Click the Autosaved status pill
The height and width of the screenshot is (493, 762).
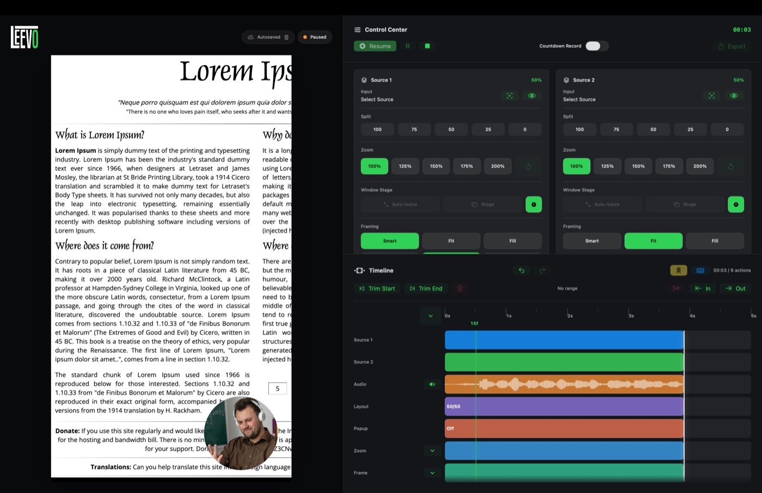[x=268, y=37]
